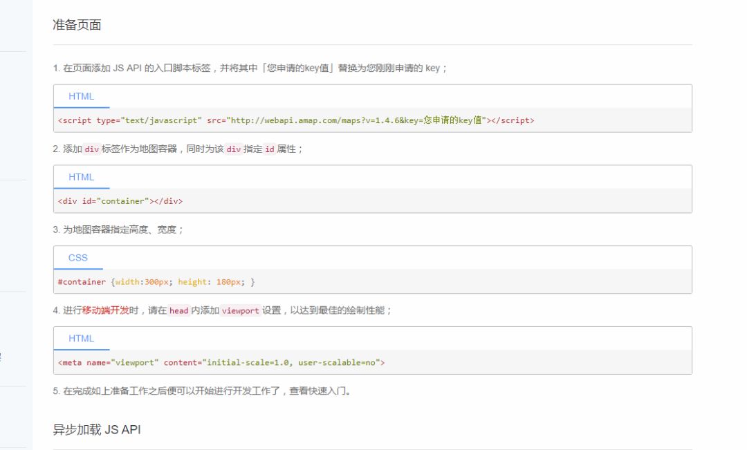This screenshot has width=747, height=450.
Task: Click the inline head code word in step 4
Action: (x=178, y=310)
